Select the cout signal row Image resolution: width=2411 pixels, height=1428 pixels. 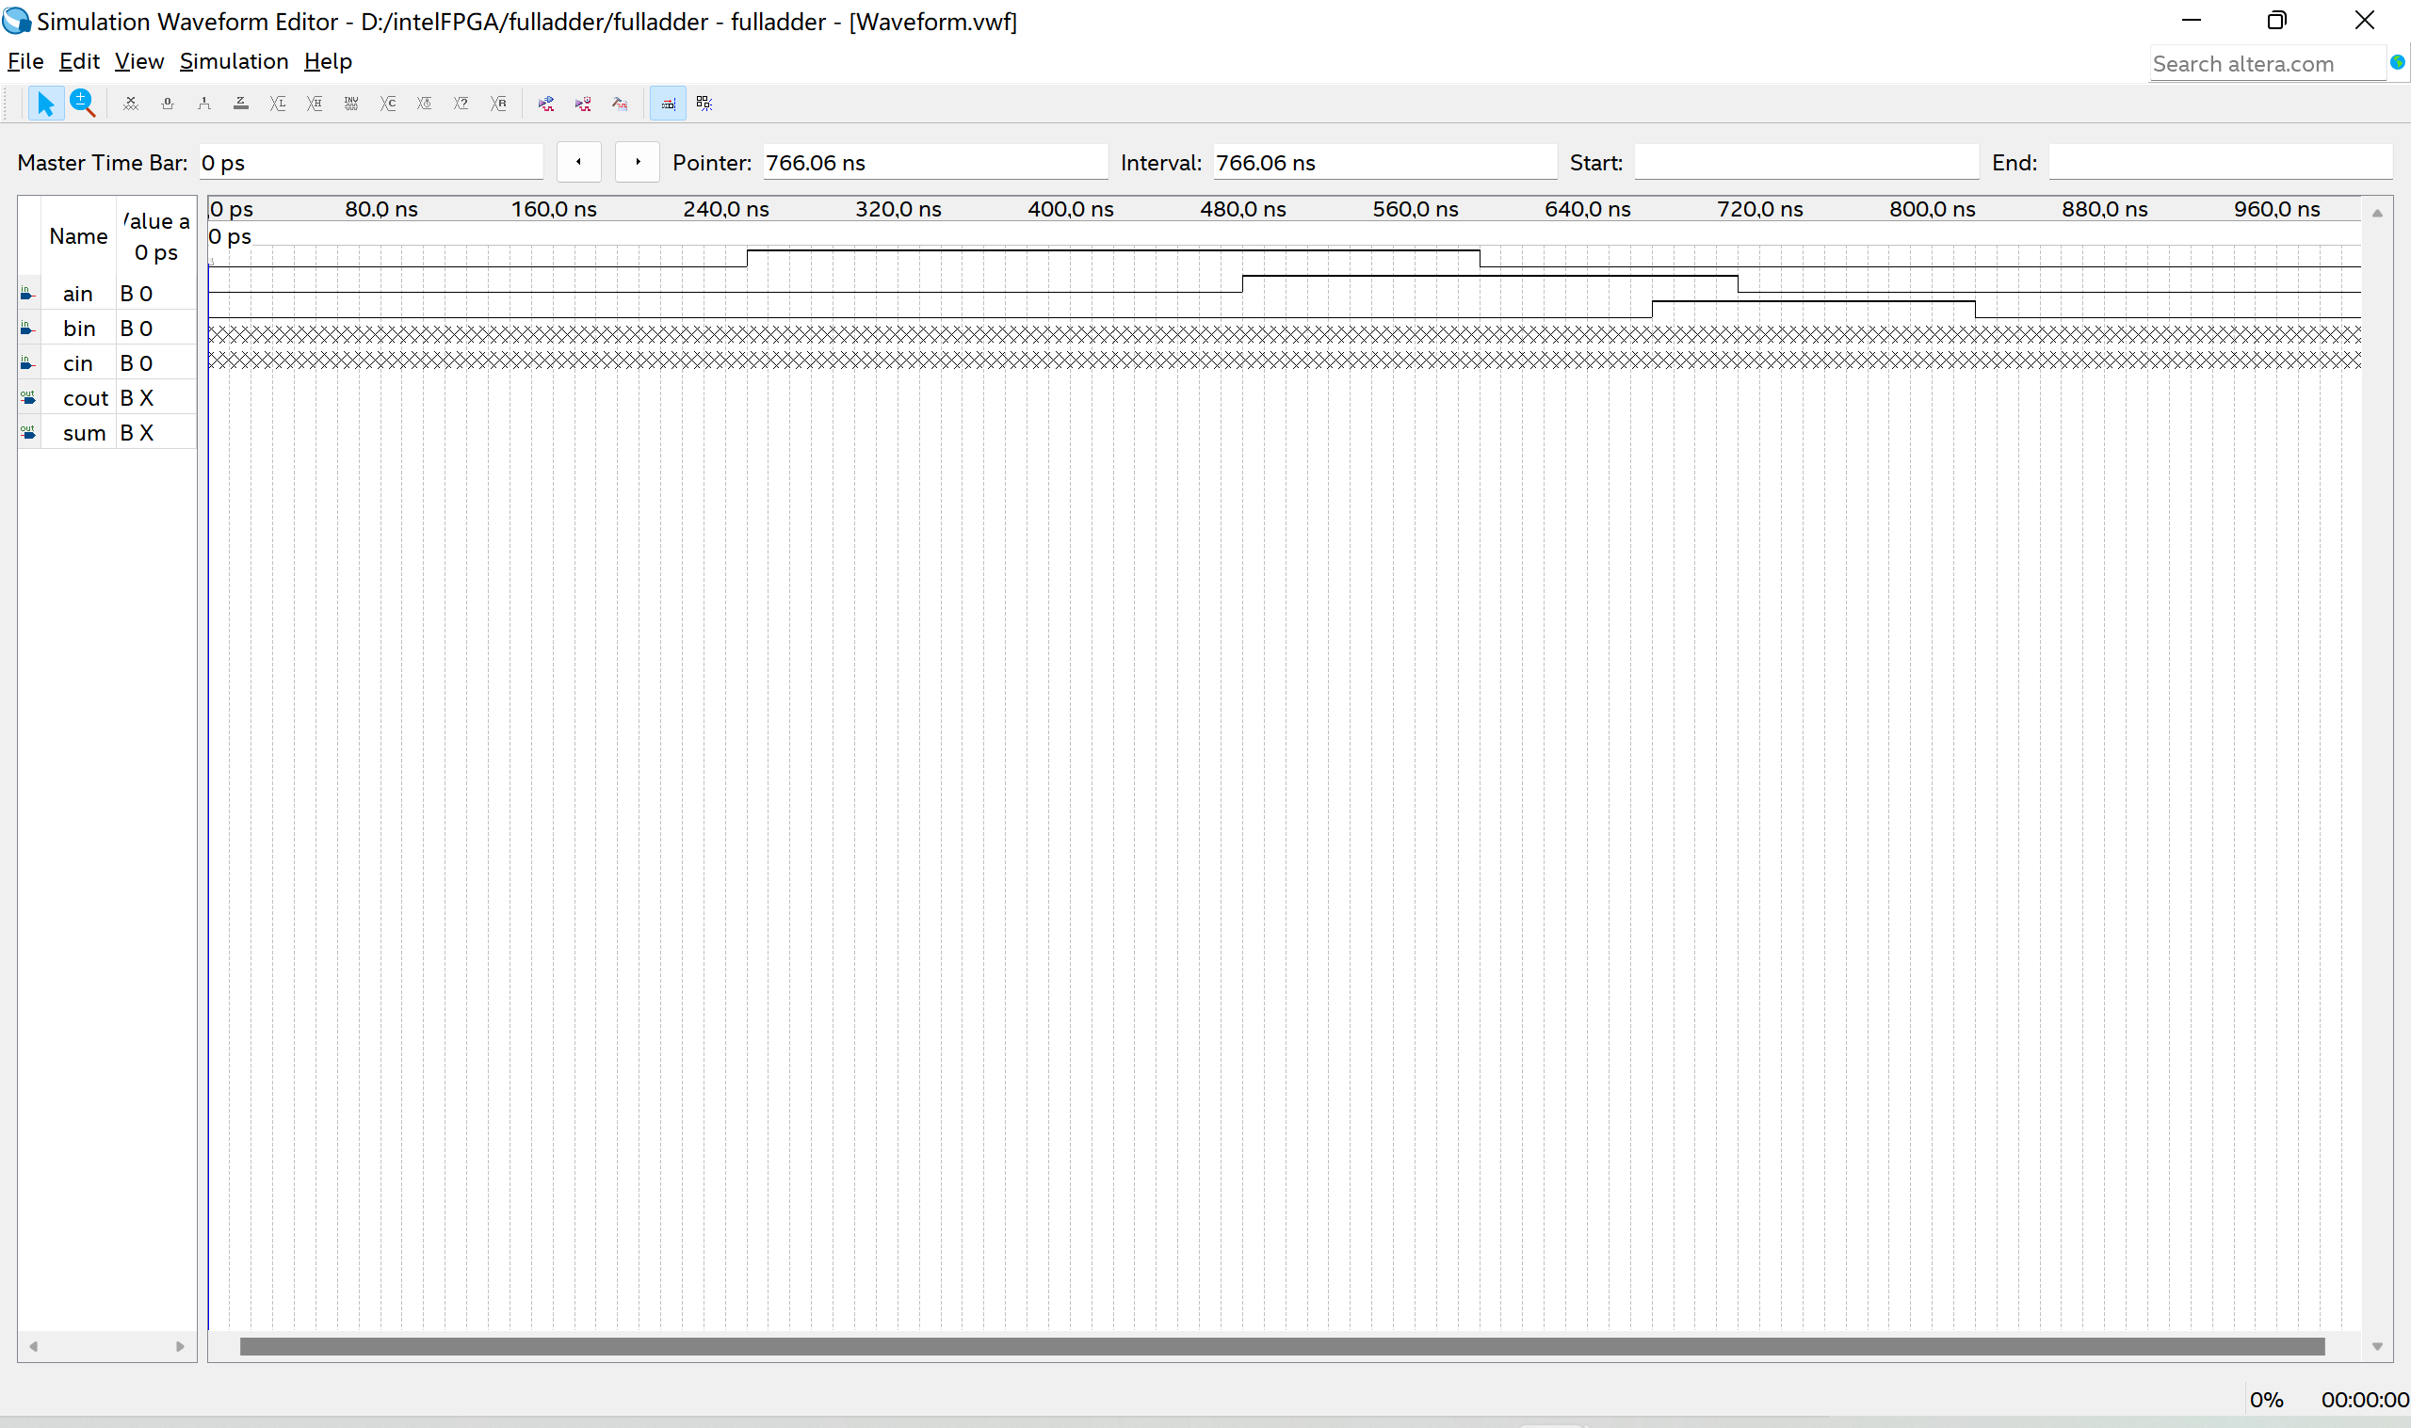[x=106, y=398]
